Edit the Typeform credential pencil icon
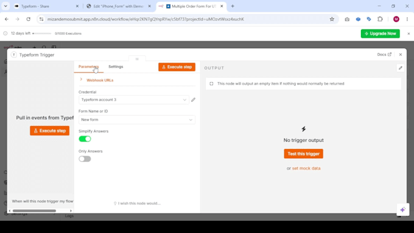This screenshot has height=233, width=414. click(193, 100)
